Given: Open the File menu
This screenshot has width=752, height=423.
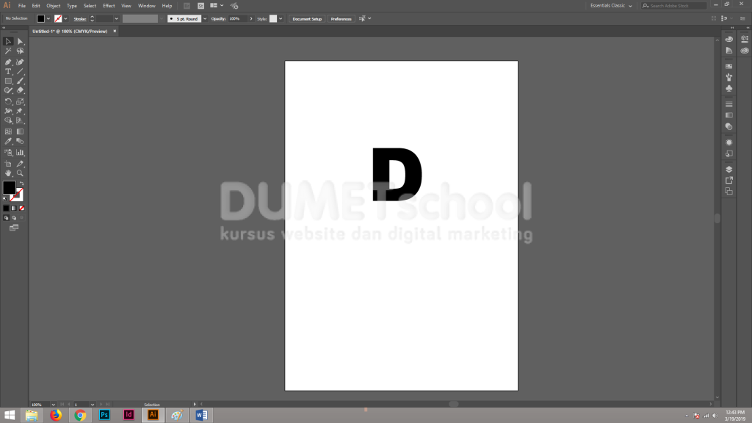Looking at the screenshot, I should [x=22, y=6].
